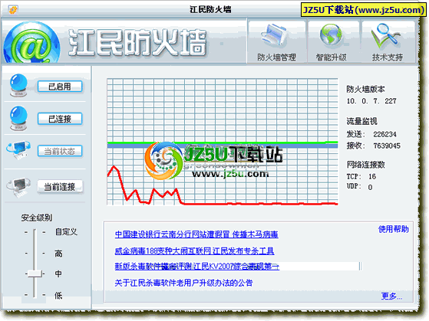Click the 网络连接数 heading
The width and height of the screenshot is (429, 321).
[366, 165]
